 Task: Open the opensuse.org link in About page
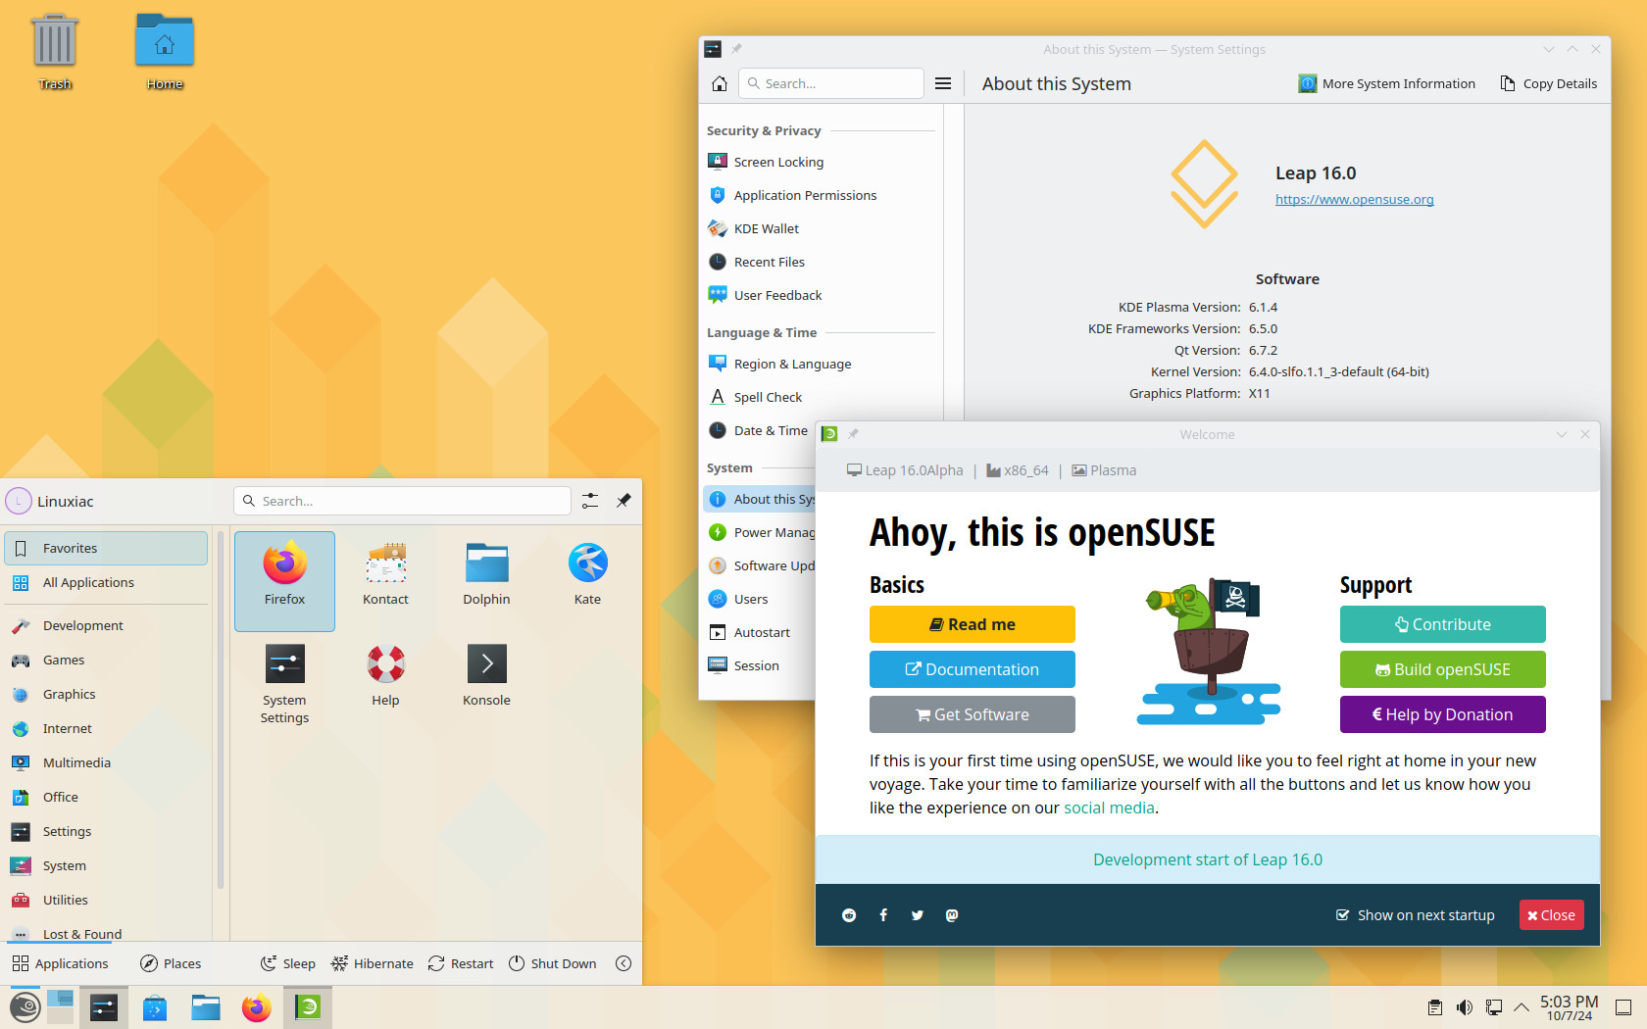pyautogui.click(x=1354, y=199)
